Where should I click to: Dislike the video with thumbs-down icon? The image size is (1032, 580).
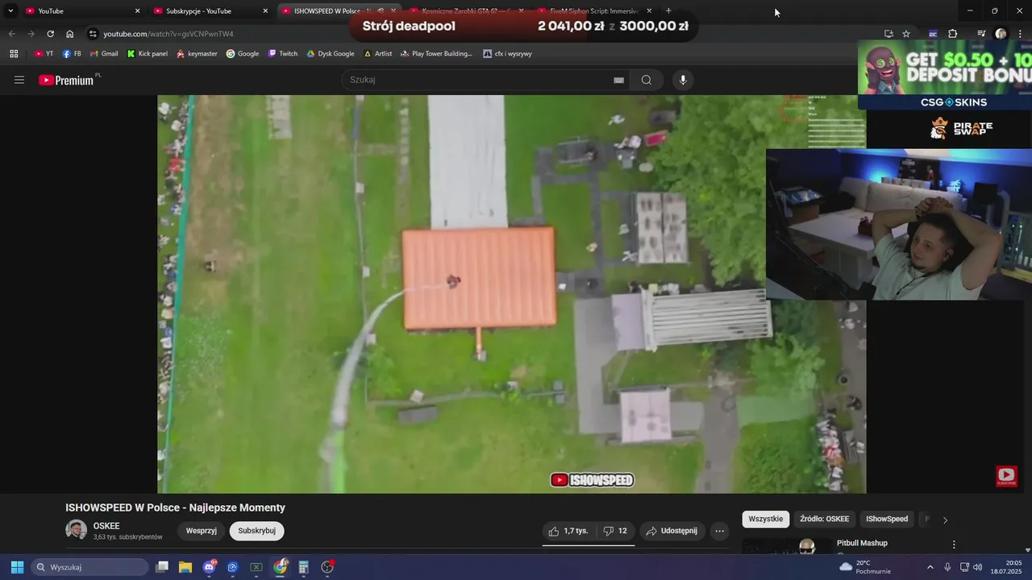pyautogui.click(x=615, y=531)
